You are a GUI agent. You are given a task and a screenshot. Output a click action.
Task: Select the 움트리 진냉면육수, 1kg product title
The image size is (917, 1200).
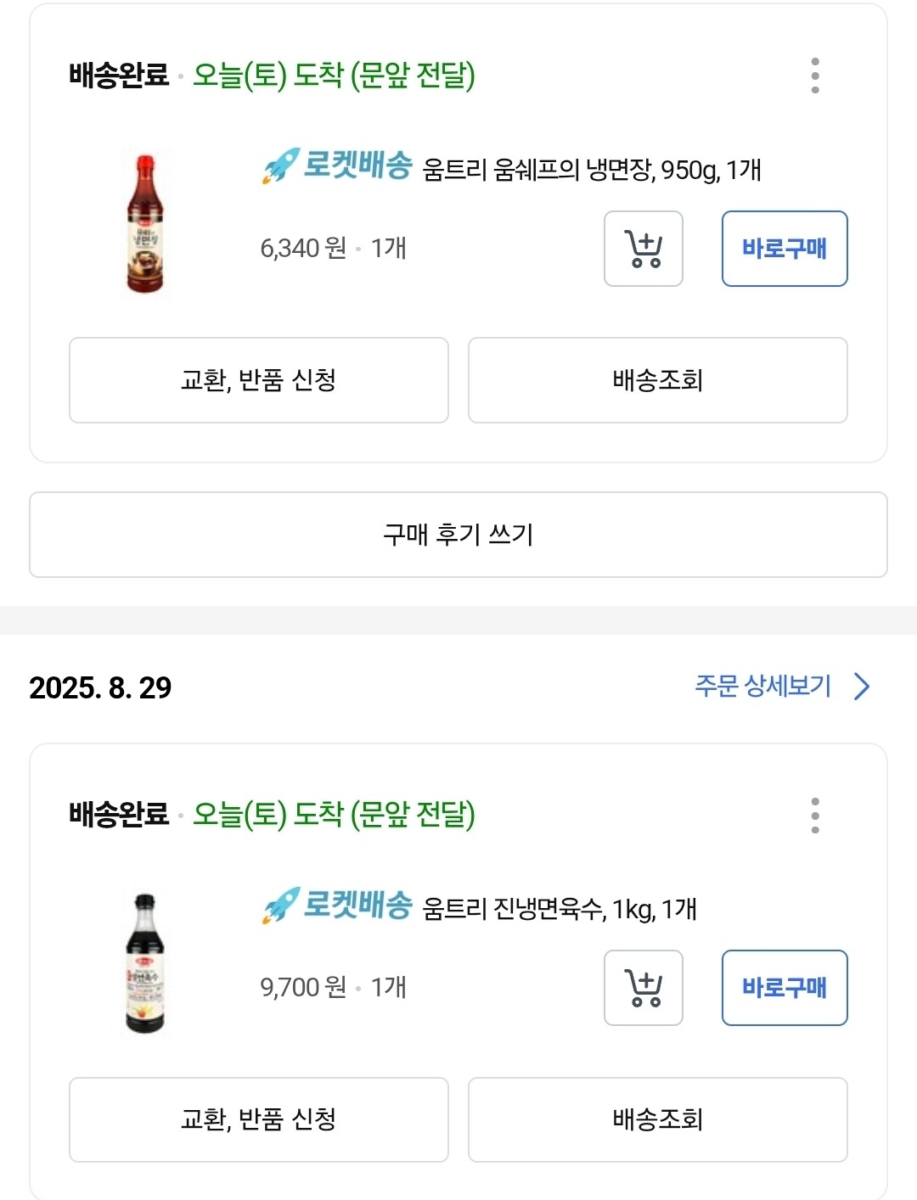click(560, 909)
